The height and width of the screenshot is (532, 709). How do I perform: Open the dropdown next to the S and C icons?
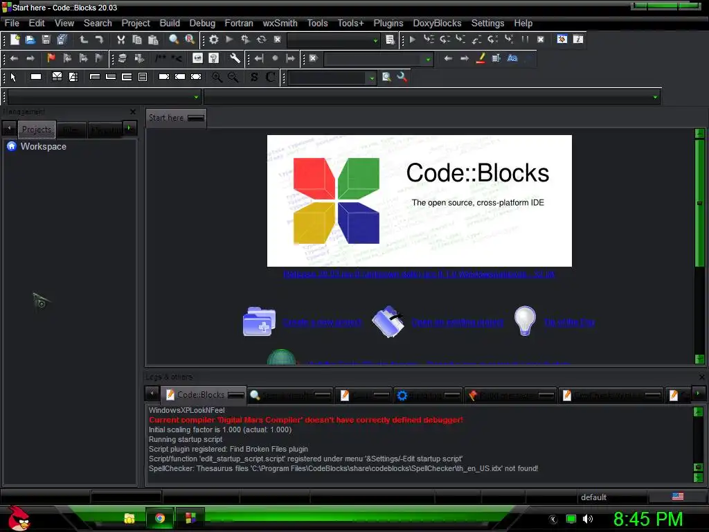click(x=372, y=78)
